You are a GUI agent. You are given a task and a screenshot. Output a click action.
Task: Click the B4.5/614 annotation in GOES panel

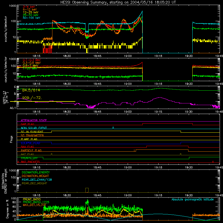(x=31, y=90)
